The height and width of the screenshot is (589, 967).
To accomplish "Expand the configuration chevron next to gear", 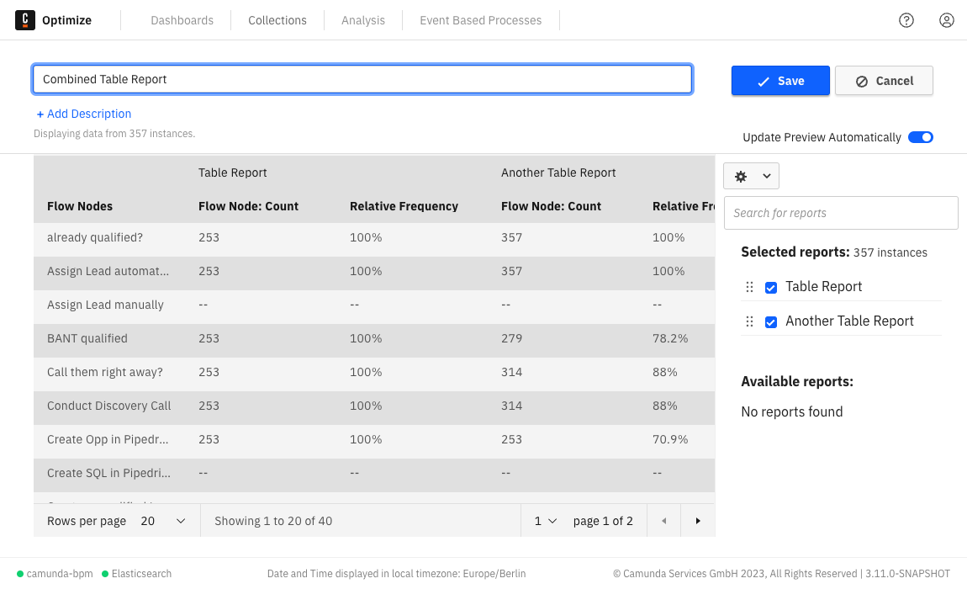I will click(767, 177).
